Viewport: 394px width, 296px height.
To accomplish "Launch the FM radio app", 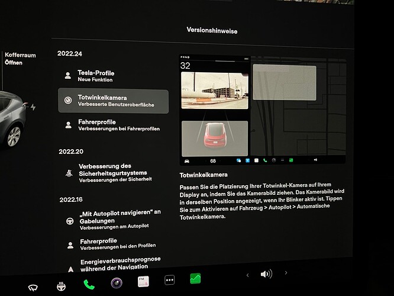I will [x=144, y=281].
